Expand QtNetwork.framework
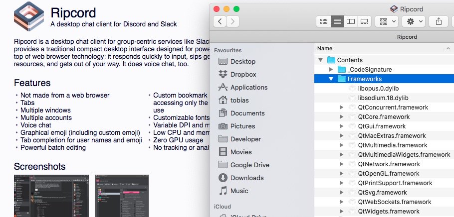Viewport: 454px width, 217px height. [x=341, y=164]
